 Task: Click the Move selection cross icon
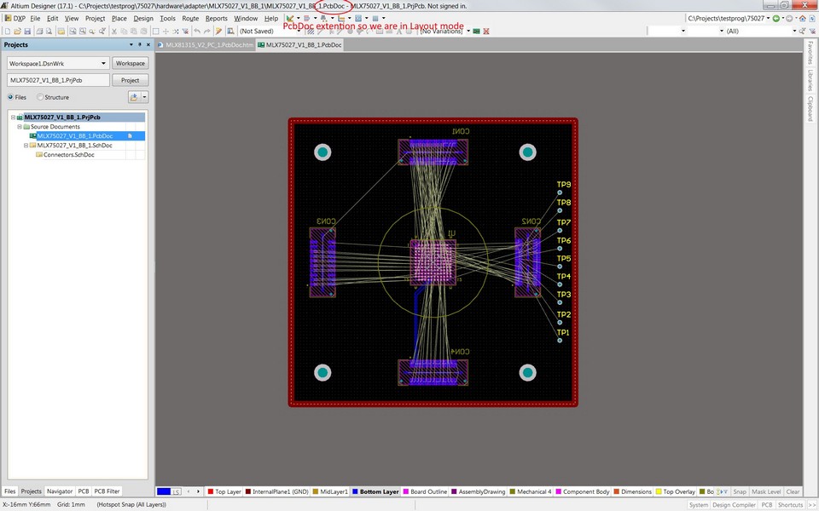pyautogui.click(x=166, y=32)
